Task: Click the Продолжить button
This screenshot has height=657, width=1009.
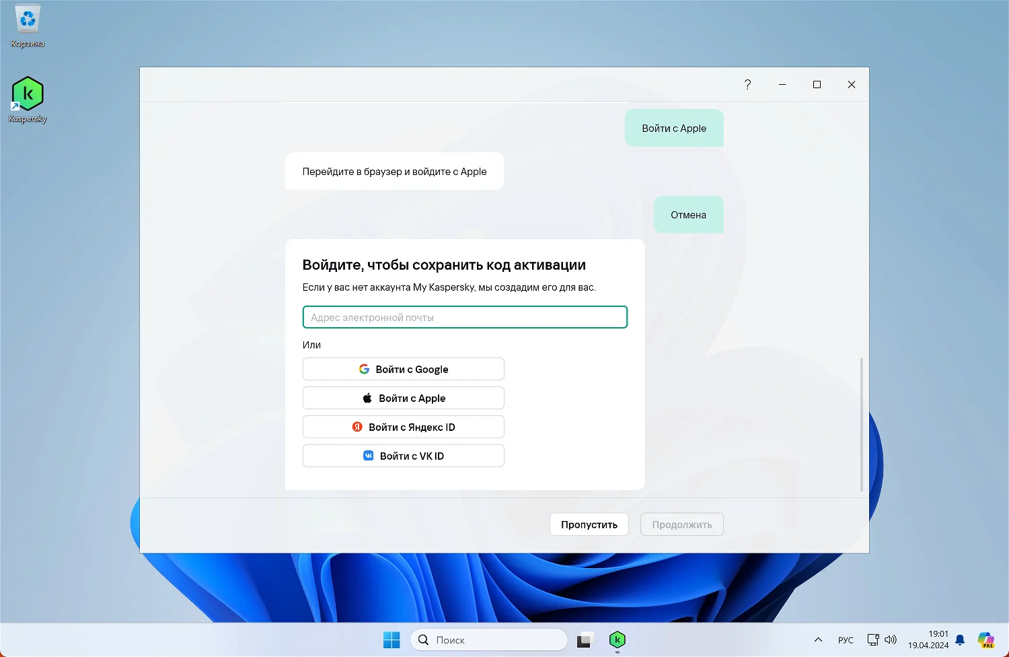Action: (x=682, y=524)
